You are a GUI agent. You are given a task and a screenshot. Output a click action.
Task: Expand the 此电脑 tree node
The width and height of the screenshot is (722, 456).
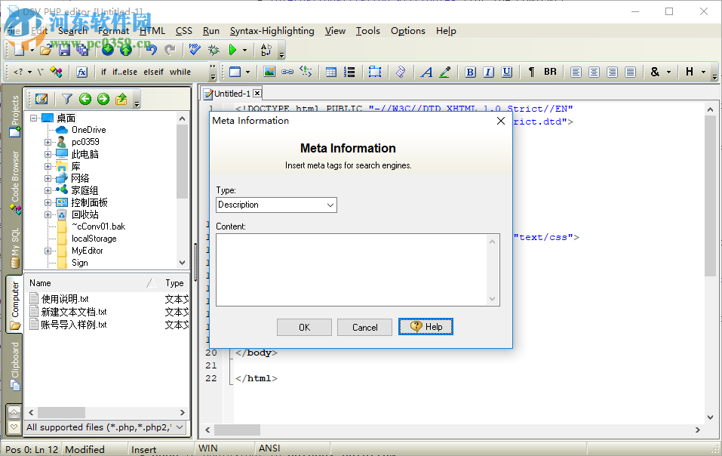pos(48,153)
